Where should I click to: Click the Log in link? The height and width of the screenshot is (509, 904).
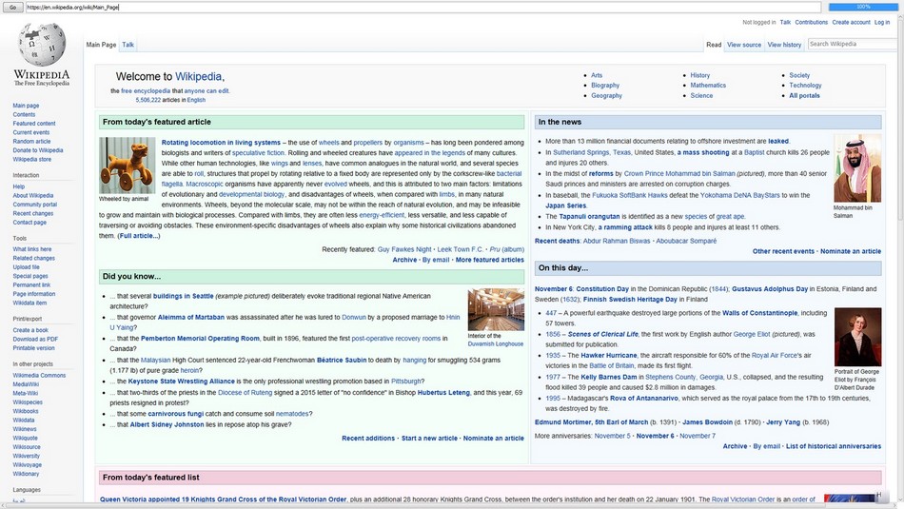[x=881, y=23]
